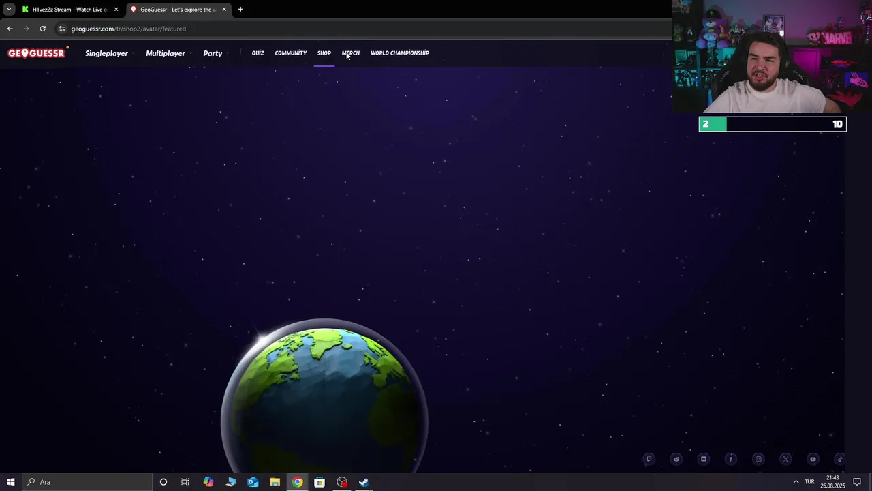872x491 pixels.
Task: Click the browser forward arrow
Action: [26, 29]
